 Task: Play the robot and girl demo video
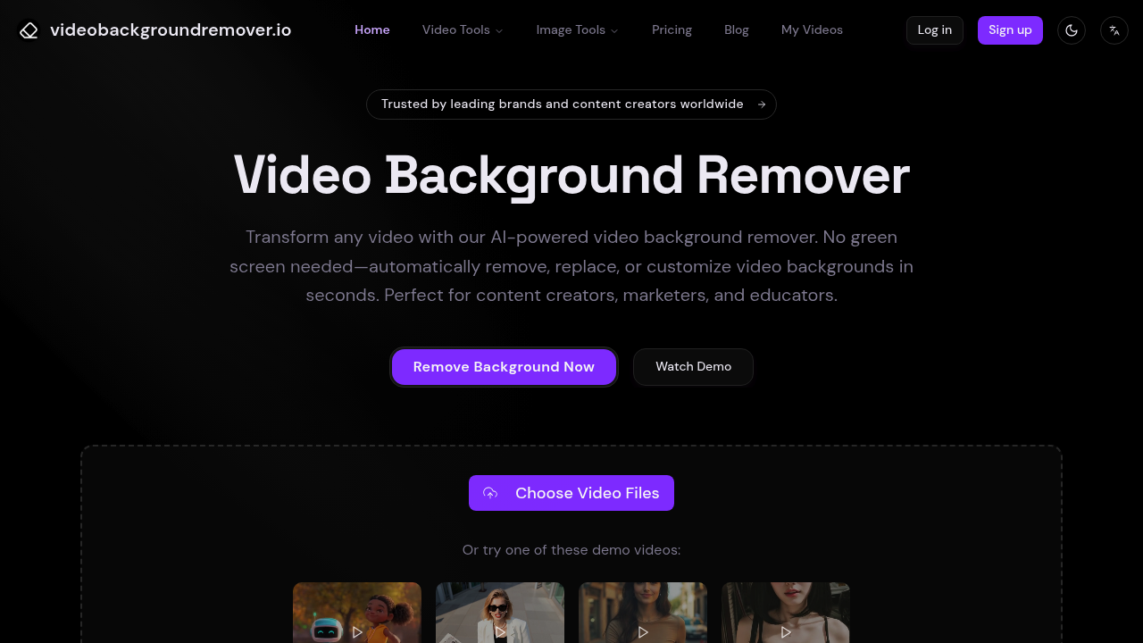pos(357,614)
